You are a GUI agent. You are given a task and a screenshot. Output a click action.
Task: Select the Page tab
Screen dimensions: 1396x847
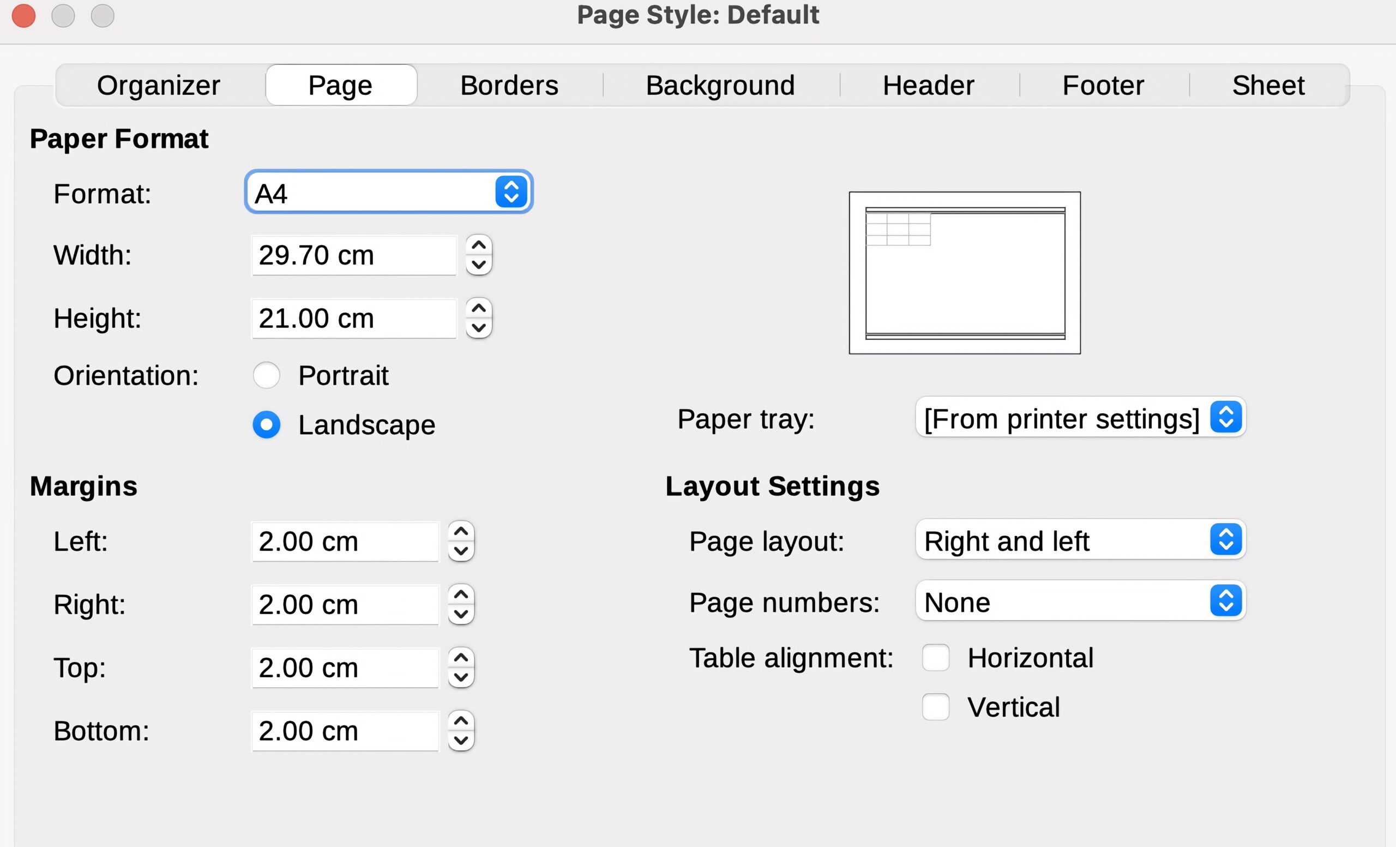pyautogui.click(x=340, y=86)
